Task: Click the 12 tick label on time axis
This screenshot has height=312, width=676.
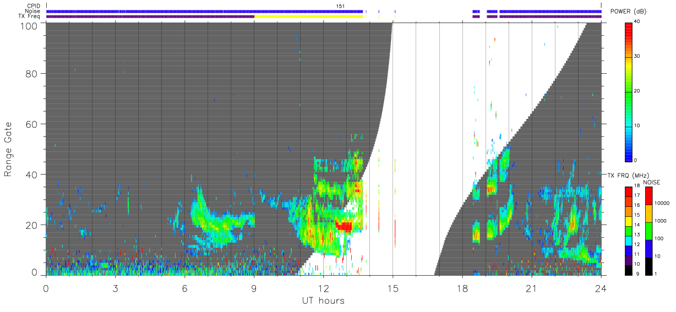Action: [x=323, y=288]
